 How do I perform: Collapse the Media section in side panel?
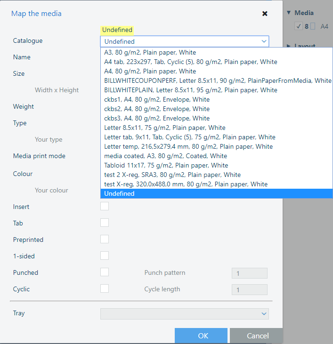[289, 13]
